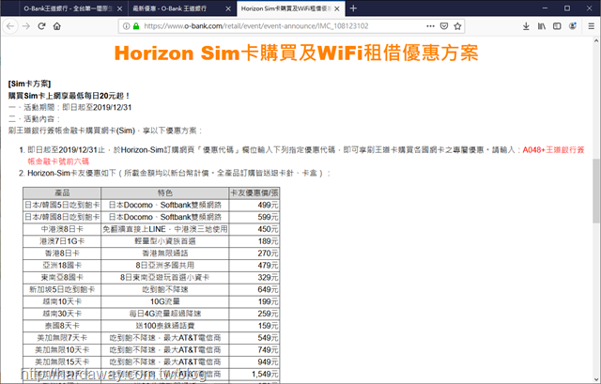Click feature cell 送100泰銖通話費
Screen dimensions: 601x384
(165, 326)
